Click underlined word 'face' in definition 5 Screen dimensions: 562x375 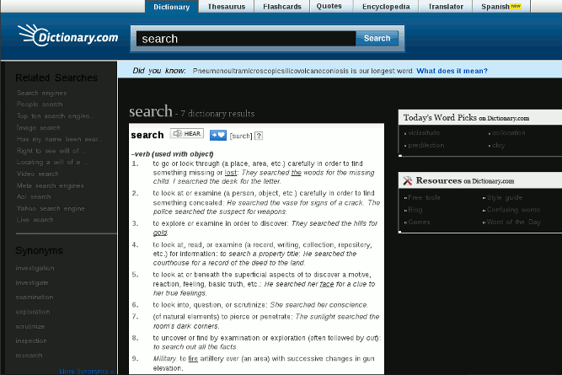click(327, 284)
